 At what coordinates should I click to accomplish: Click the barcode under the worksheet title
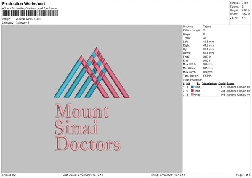[x=30, y=13]
